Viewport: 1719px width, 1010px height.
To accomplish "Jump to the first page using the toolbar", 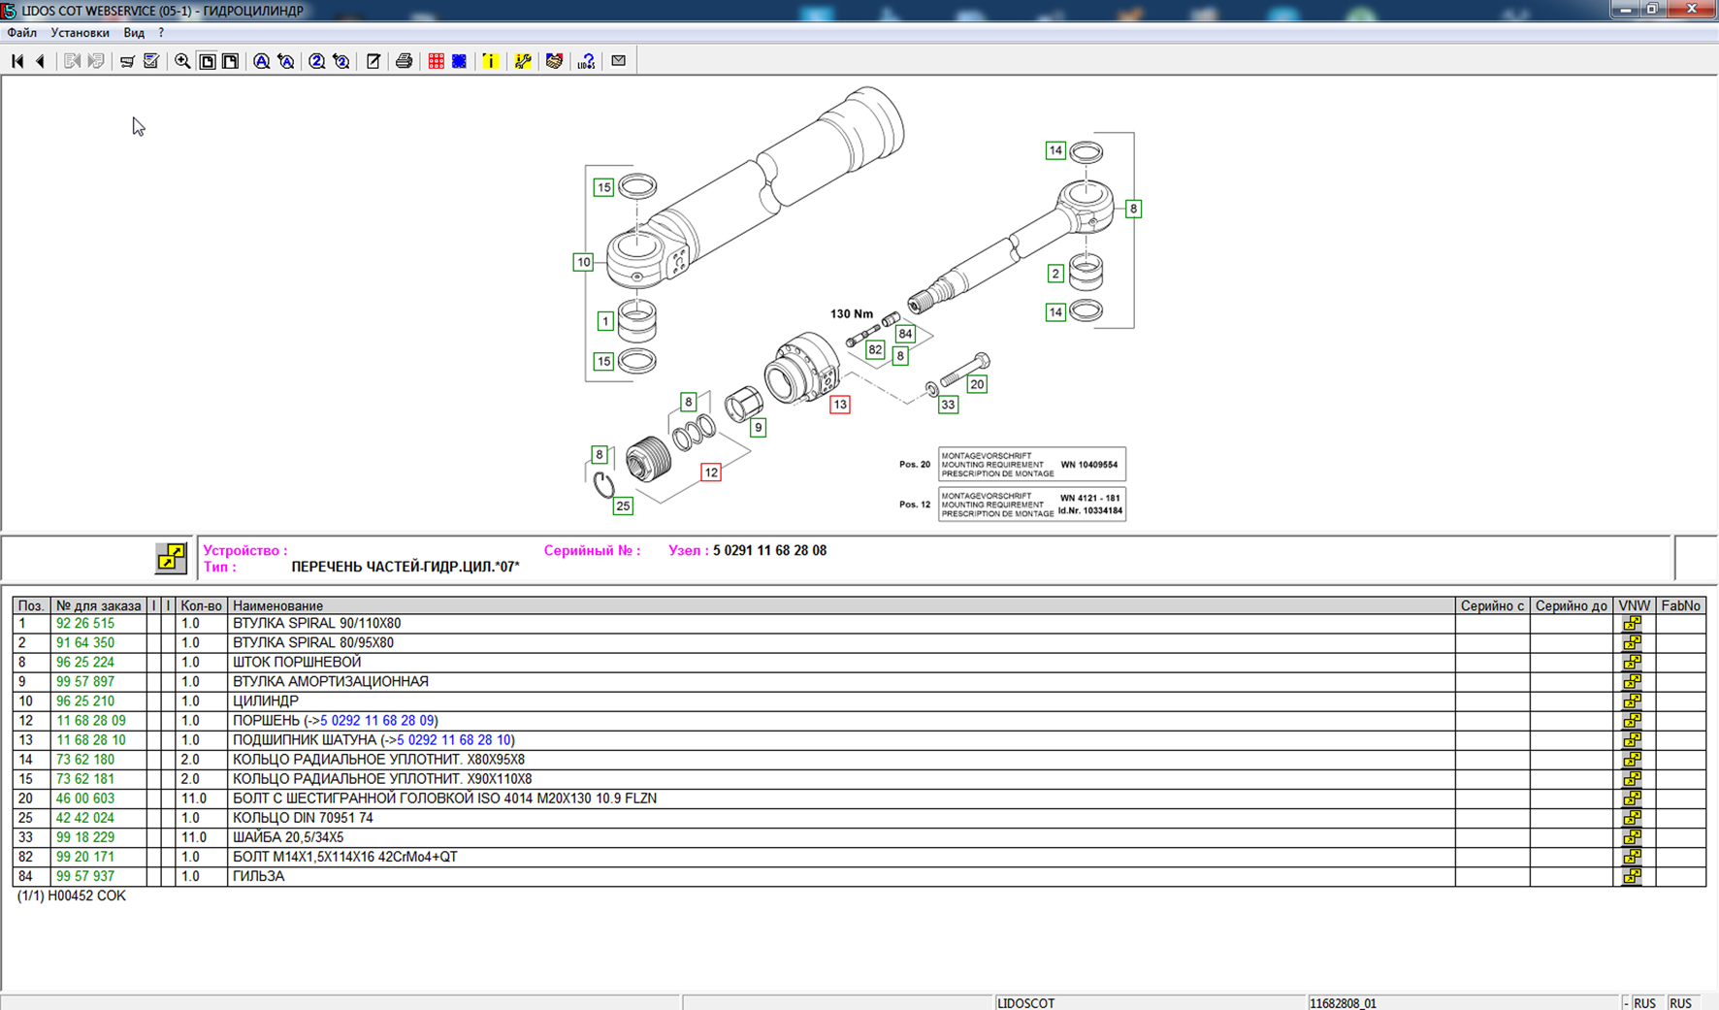I will (x=17, y=61).
